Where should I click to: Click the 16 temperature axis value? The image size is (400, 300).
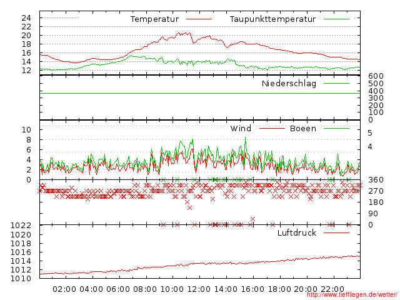[x=26, y=52]
